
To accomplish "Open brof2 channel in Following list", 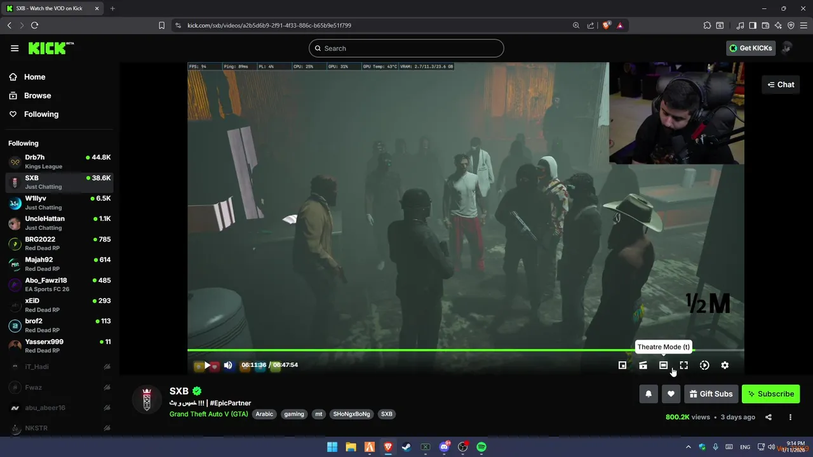I will click(60, 325).
